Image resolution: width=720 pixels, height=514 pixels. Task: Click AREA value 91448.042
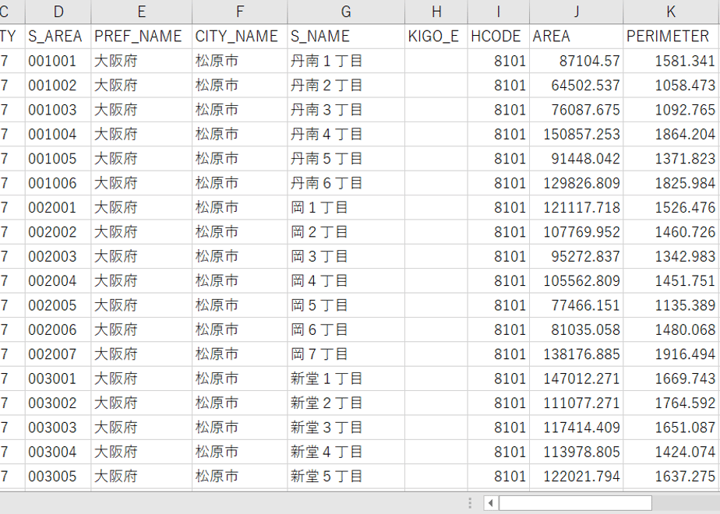577,159
